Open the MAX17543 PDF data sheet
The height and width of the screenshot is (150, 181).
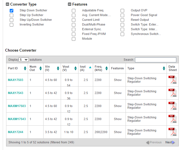tap(173, 93)
